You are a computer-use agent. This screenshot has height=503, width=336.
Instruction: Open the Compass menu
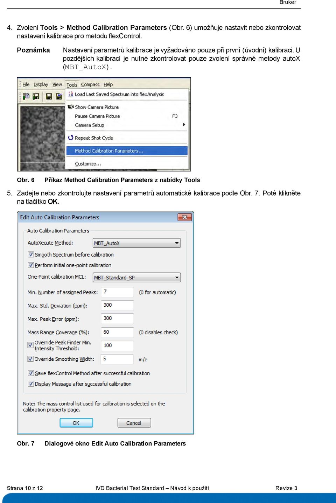[x=90, y=84]
